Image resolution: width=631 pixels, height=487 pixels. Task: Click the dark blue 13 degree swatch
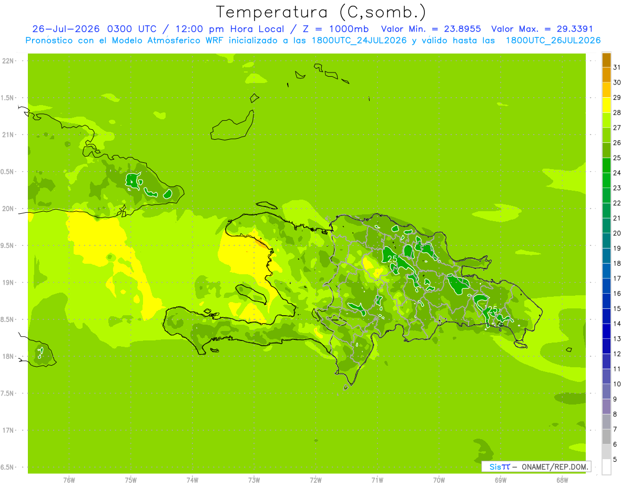click(606, 331)
